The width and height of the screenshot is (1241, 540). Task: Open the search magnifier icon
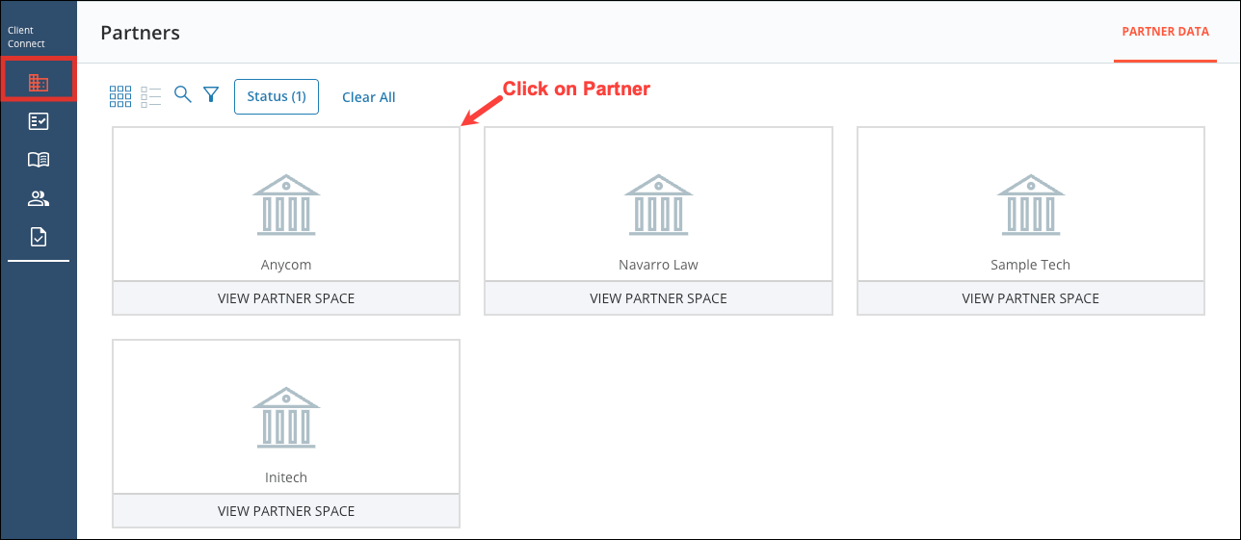point(182,94)
